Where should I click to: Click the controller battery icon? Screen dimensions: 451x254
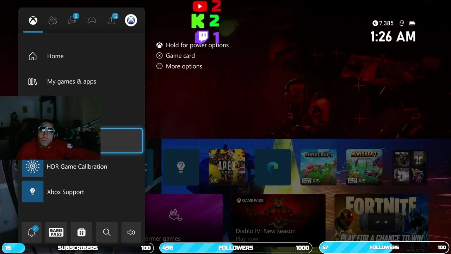(x=412, y=23)
